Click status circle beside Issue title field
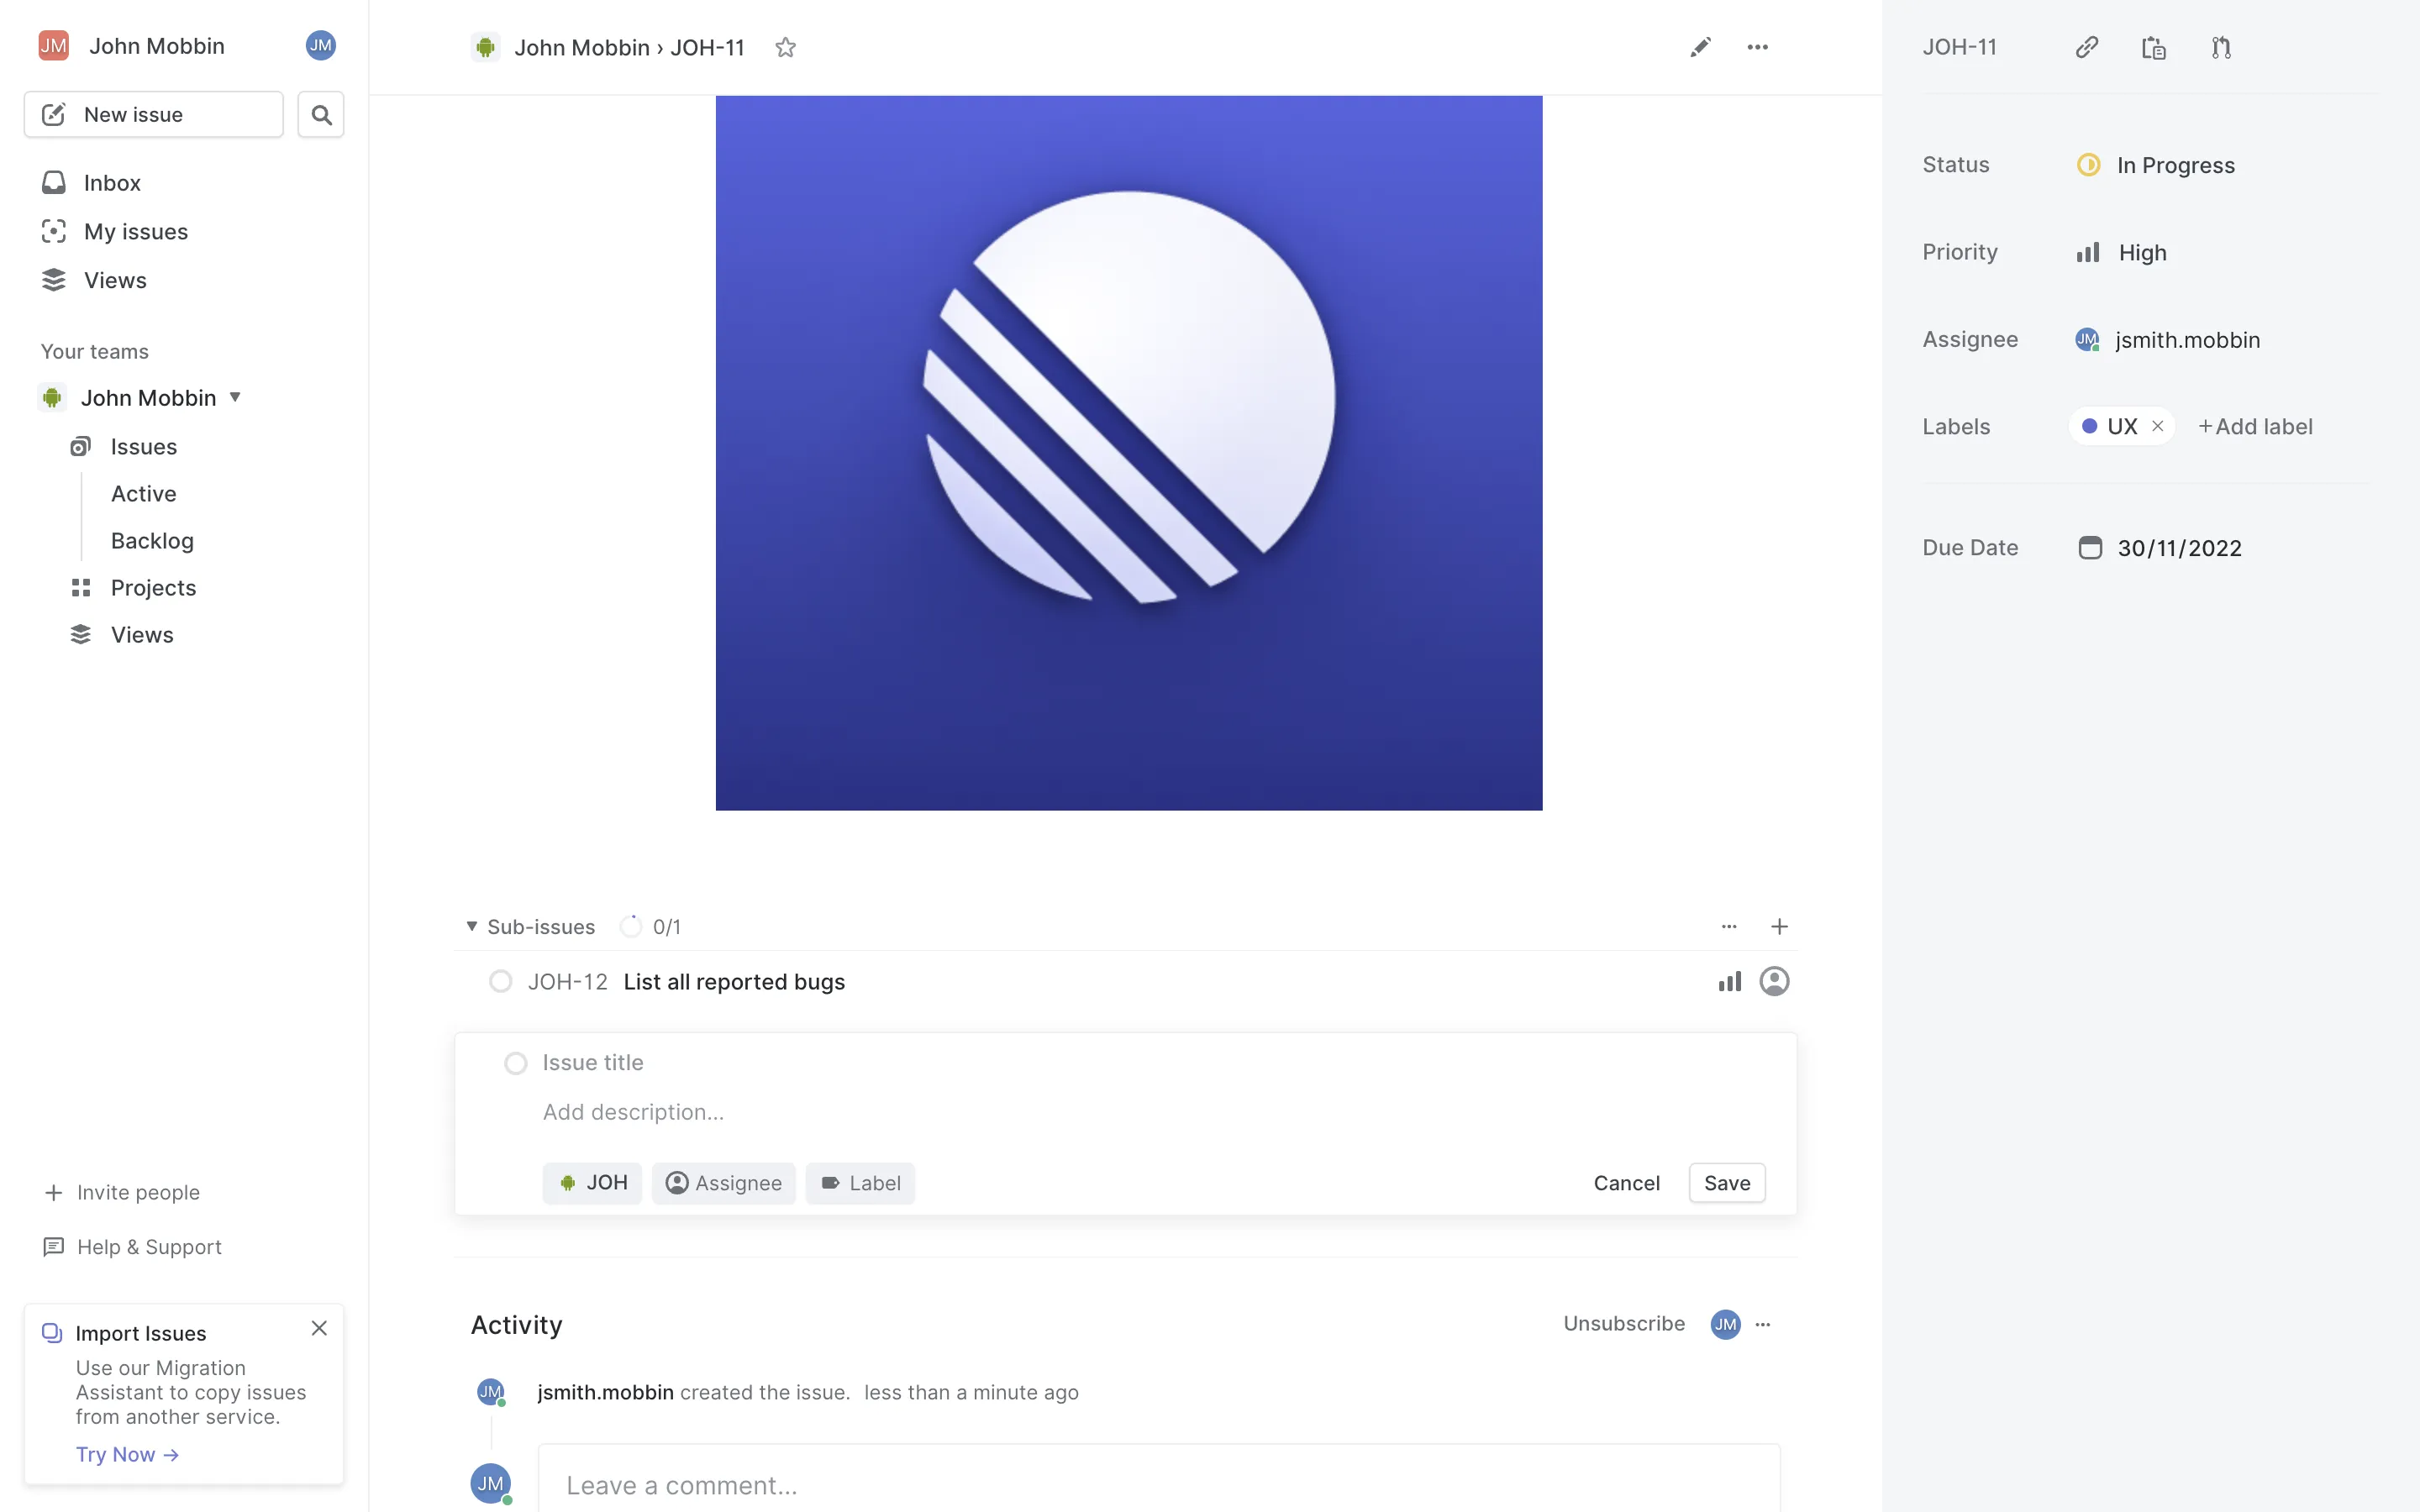The image size is (2420, 1512). pyautogui.click(x=516, y=1063)
